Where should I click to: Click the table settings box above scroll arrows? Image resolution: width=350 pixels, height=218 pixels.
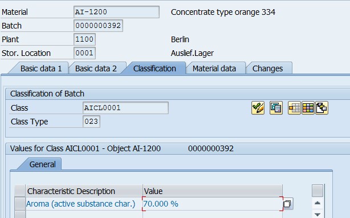click(x=318, y=191)
